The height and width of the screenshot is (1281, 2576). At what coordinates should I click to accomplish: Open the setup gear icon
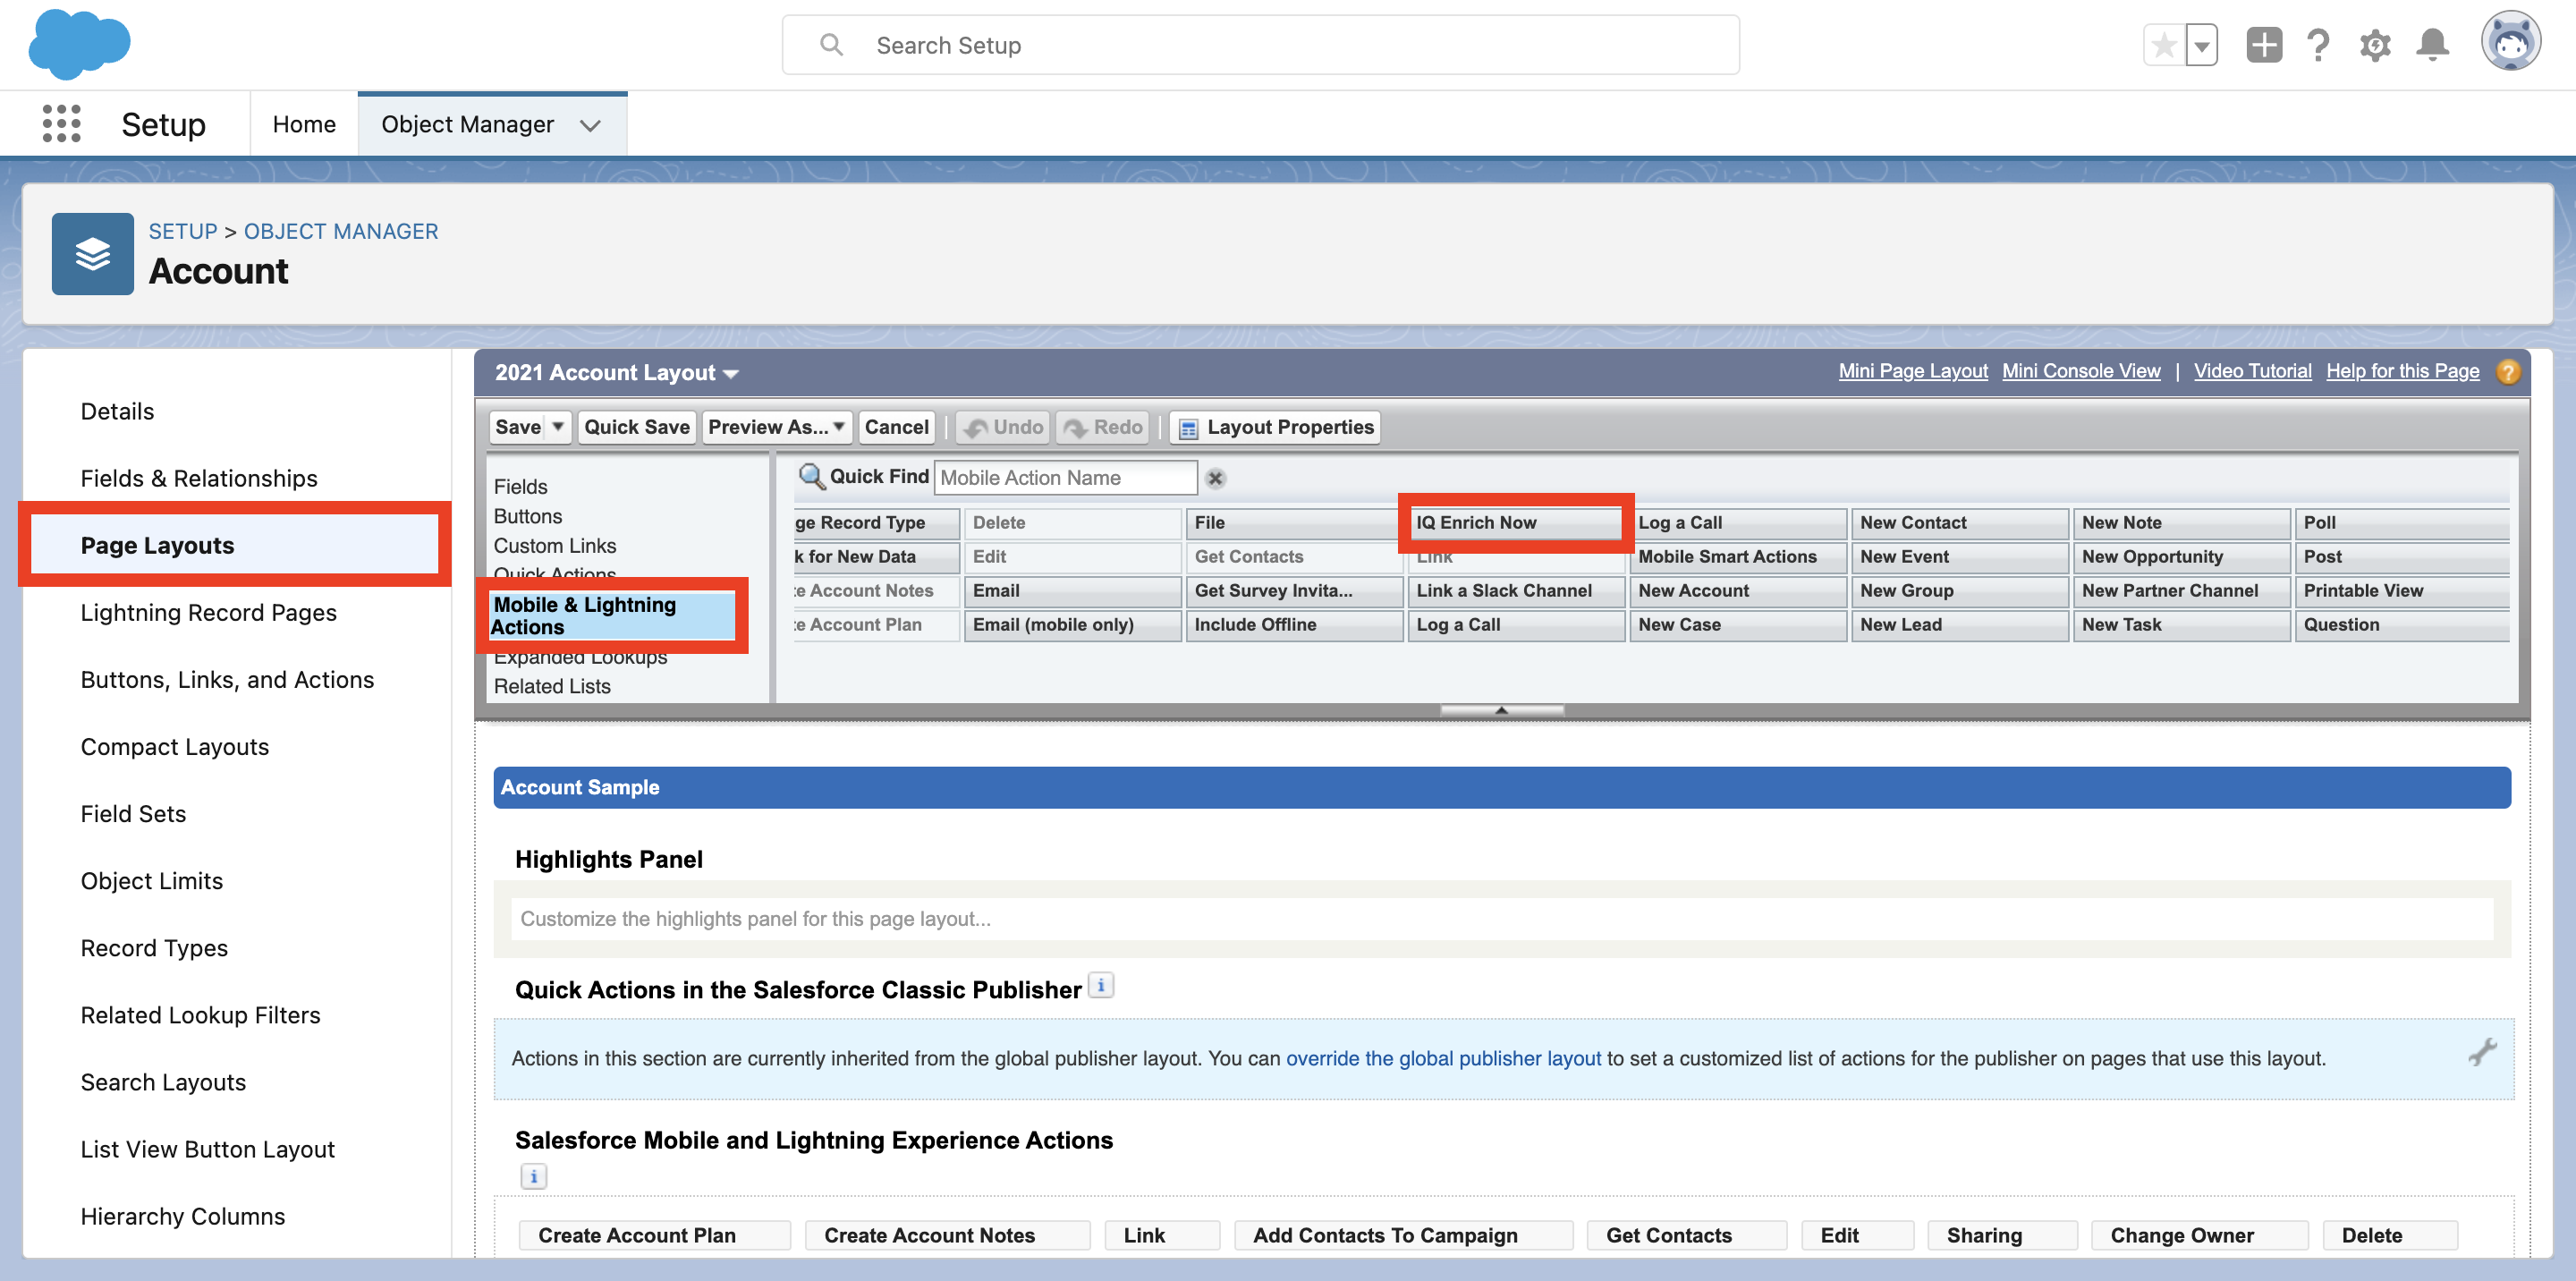point(2375,45)
